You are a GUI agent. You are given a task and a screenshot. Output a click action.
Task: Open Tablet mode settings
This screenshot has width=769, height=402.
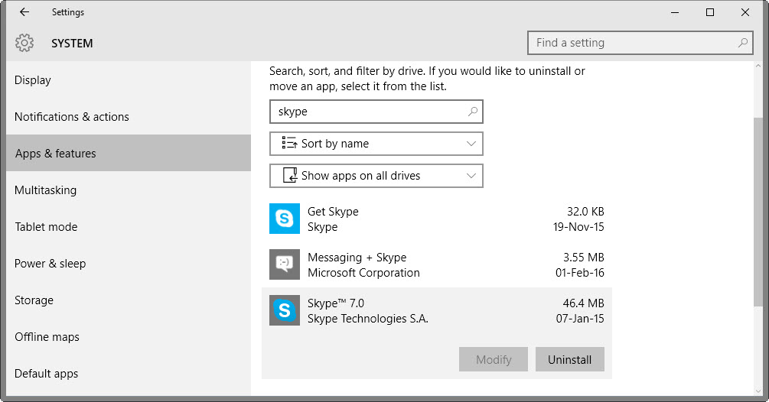tap(129, 227)
